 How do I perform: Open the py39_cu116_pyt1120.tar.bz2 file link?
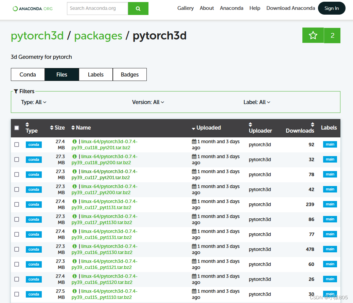tap(104, 279)
